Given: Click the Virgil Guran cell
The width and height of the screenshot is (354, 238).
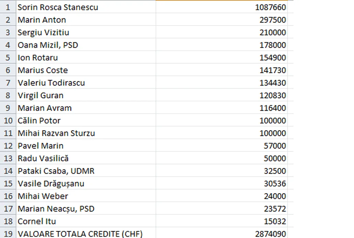Looking at the screenshot, I should tap(40, 95).
